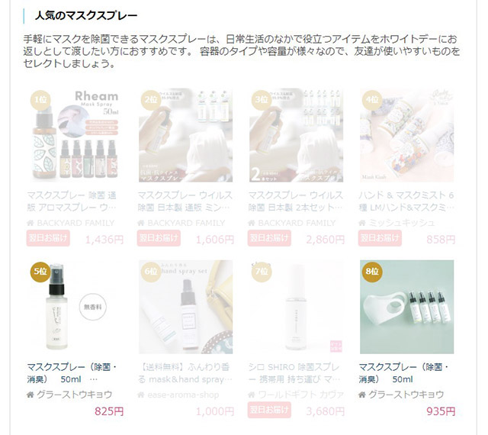Click the 825円 price
This screenshot has width=488, height=435.
pos(109,411)
